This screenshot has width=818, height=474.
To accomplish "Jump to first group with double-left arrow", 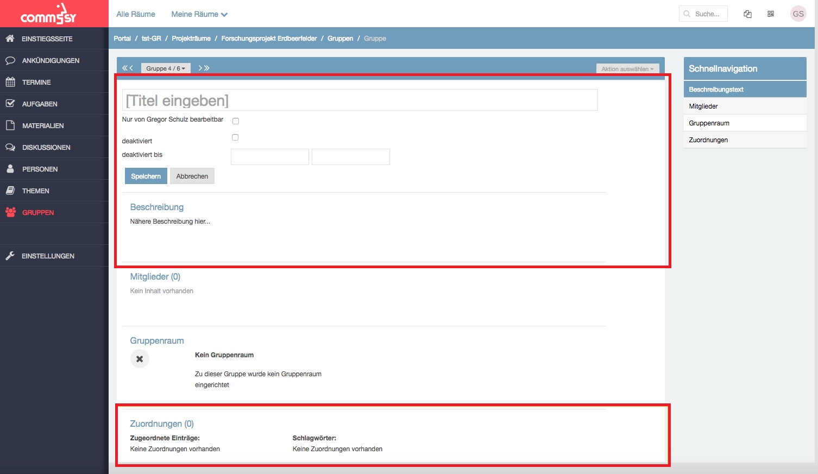I will [124, 68].
